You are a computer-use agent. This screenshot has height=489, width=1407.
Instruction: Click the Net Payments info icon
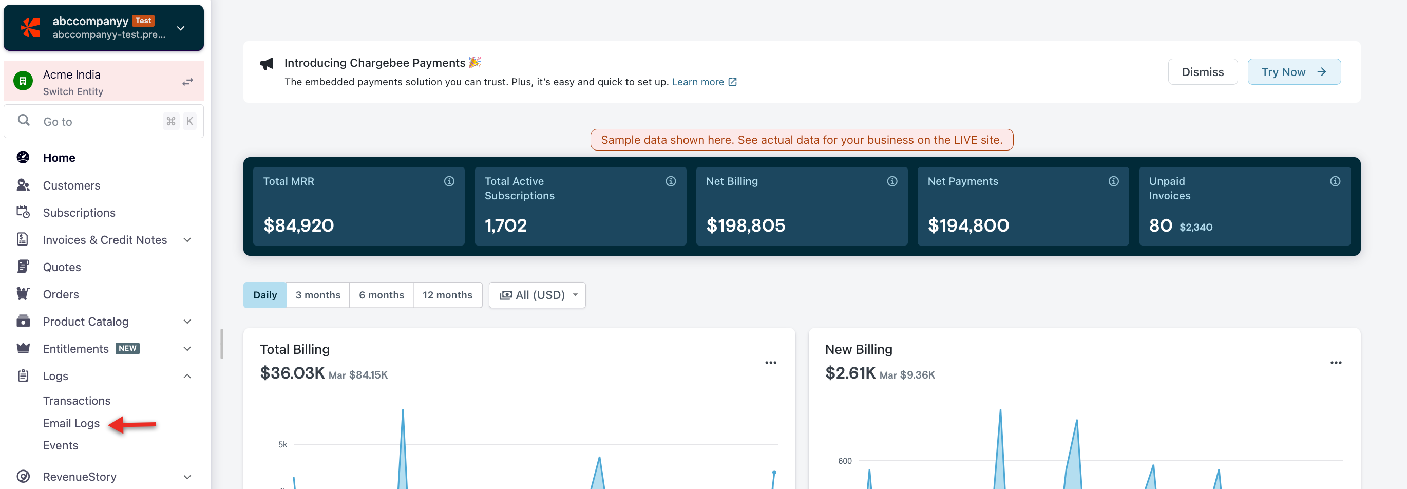(1113, 181)
